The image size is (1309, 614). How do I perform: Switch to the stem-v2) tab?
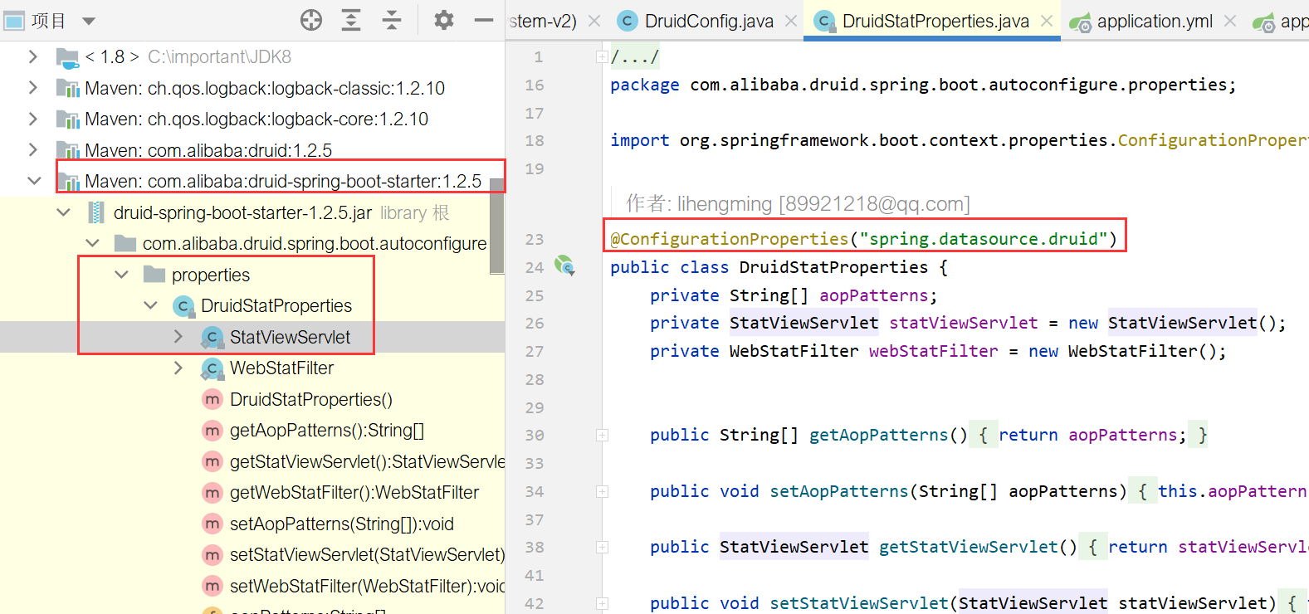(543, 21)
